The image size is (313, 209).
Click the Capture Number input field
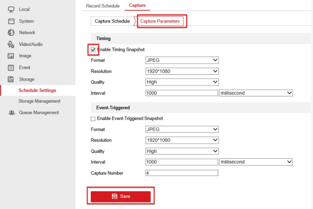(182, 173)
